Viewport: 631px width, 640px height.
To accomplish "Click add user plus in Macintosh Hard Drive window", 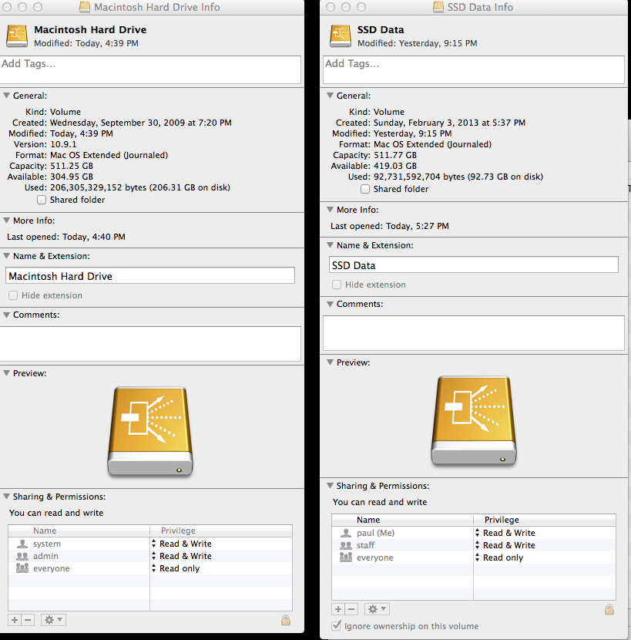I will click(x=15, y=620).
